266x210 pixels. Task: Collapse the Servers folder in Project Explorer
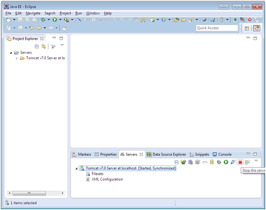[x=11, y=53]
